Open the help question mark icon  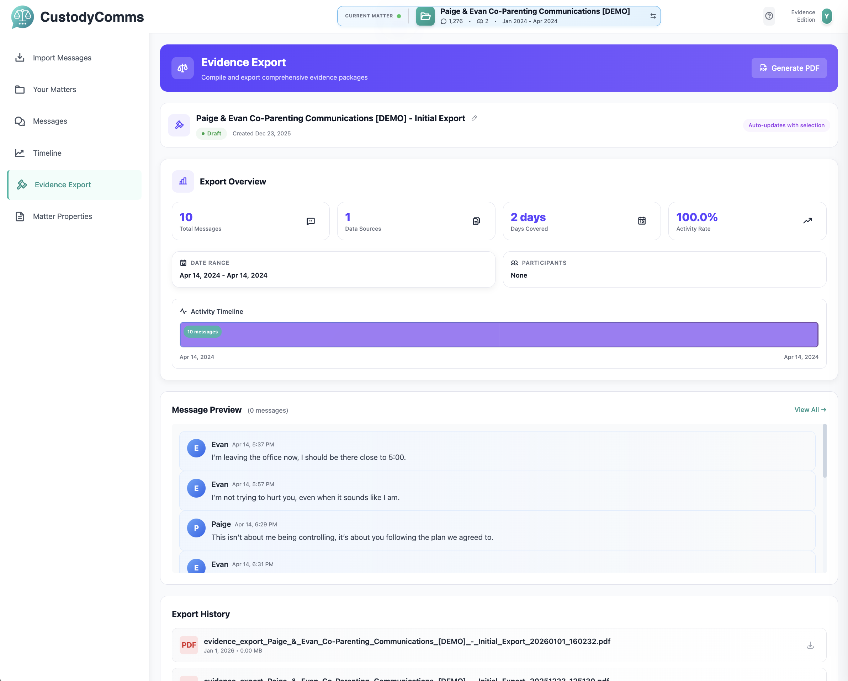pyautogui.click(x=769, y=16)
